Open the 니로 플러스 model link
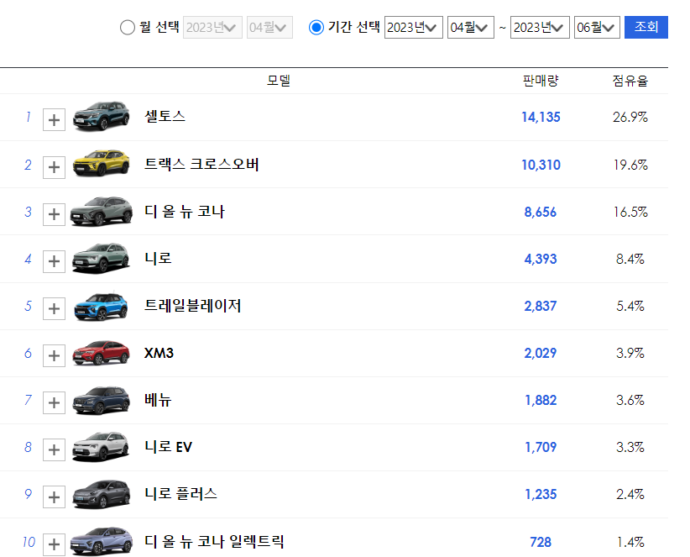Viewport: 690px width, 557px height. coord(180,494)
